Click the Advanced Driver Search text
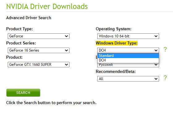This screenshot has height=114, width=173. pos(28,18)
